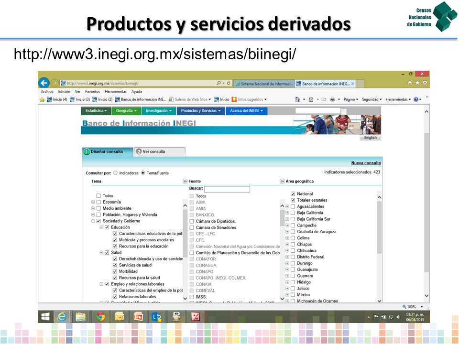This screenshot has height=344, width=459.
Task: Check the Todos checkbox under Tema
Action: pyautogui.click(x=98, y=196)
